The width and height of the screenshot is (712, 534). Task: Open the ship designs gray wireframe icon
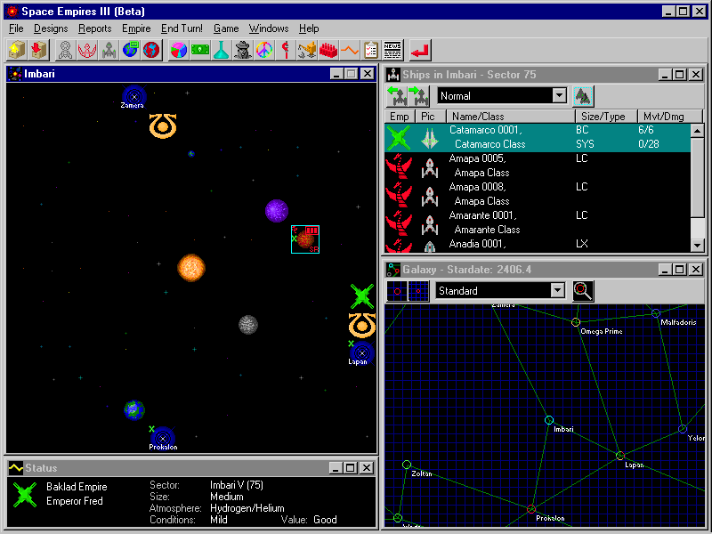pos(66,50)
